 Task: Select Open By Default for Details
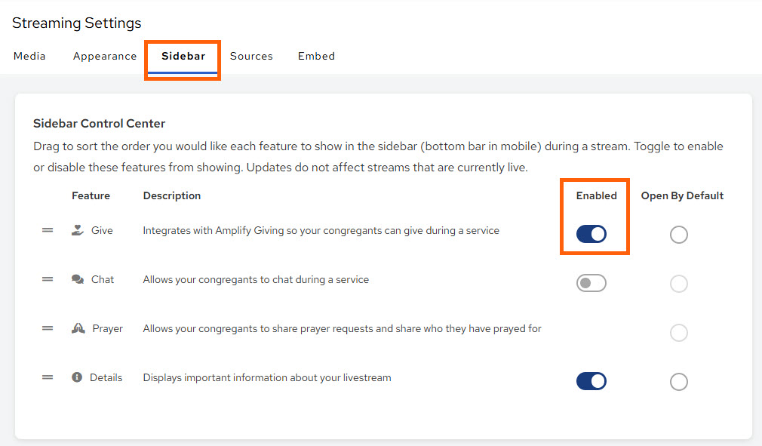678,382
